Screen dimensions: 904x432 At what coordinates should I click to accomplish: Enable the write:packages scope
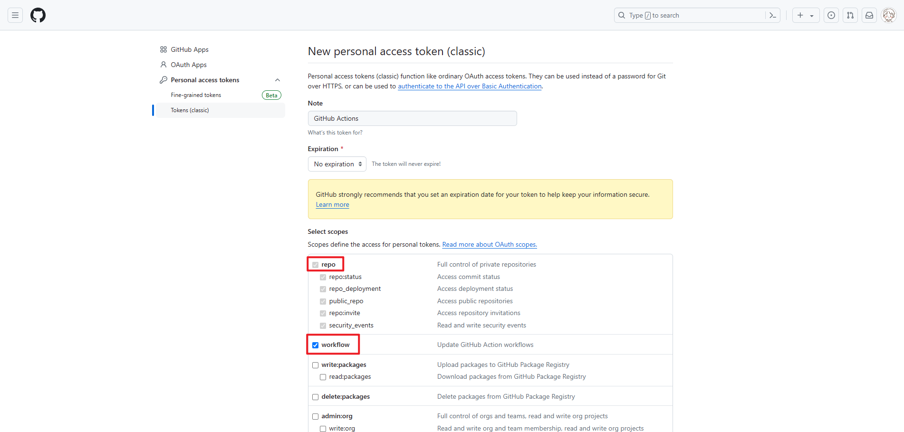315,365
